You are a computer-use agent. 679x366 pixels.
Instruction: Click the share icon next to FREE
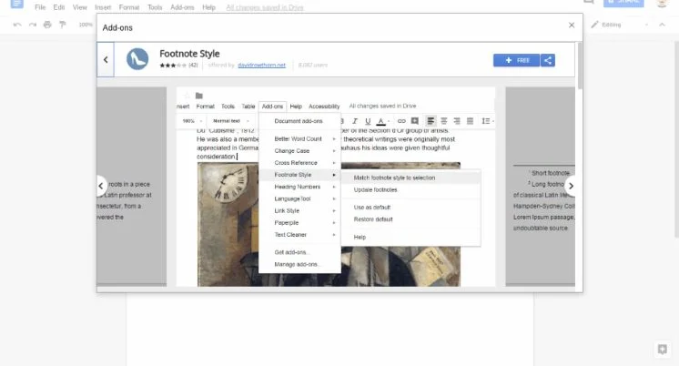click(x=548, y=60)
